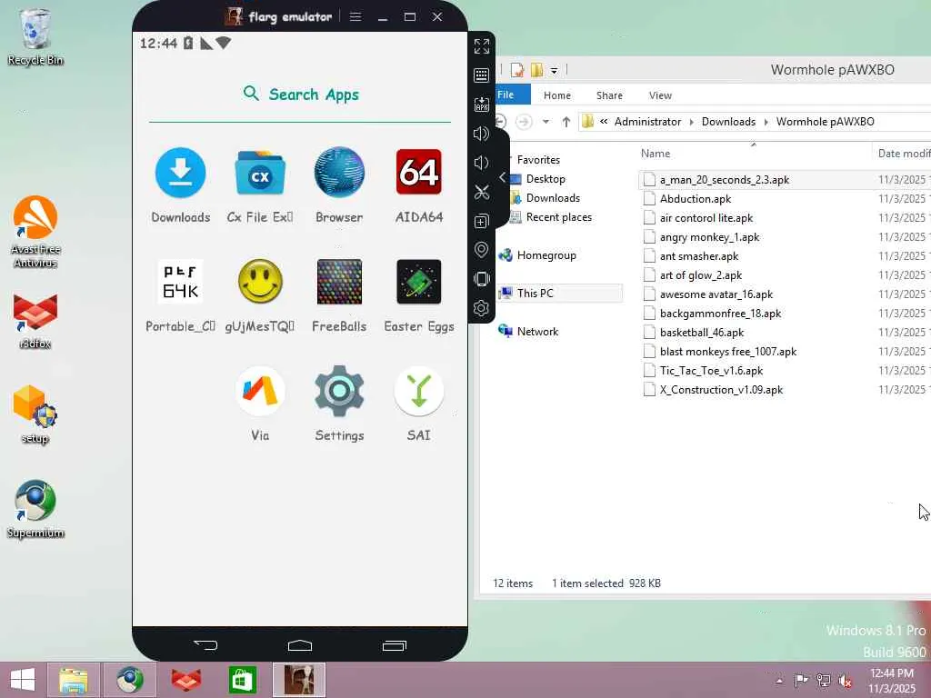
Task: Click the Explorer Forward navigation arrow
Action: (x=524, y=122)
